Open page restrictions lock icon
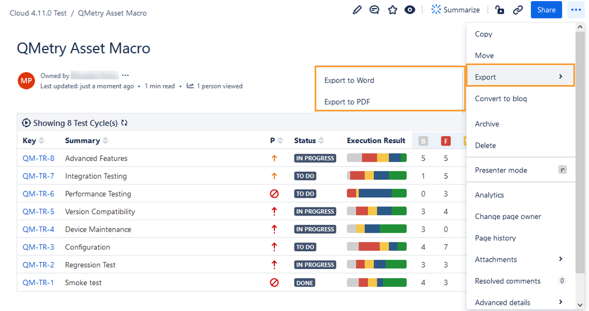This screenshot has height=311, width=589. [500, 10]
